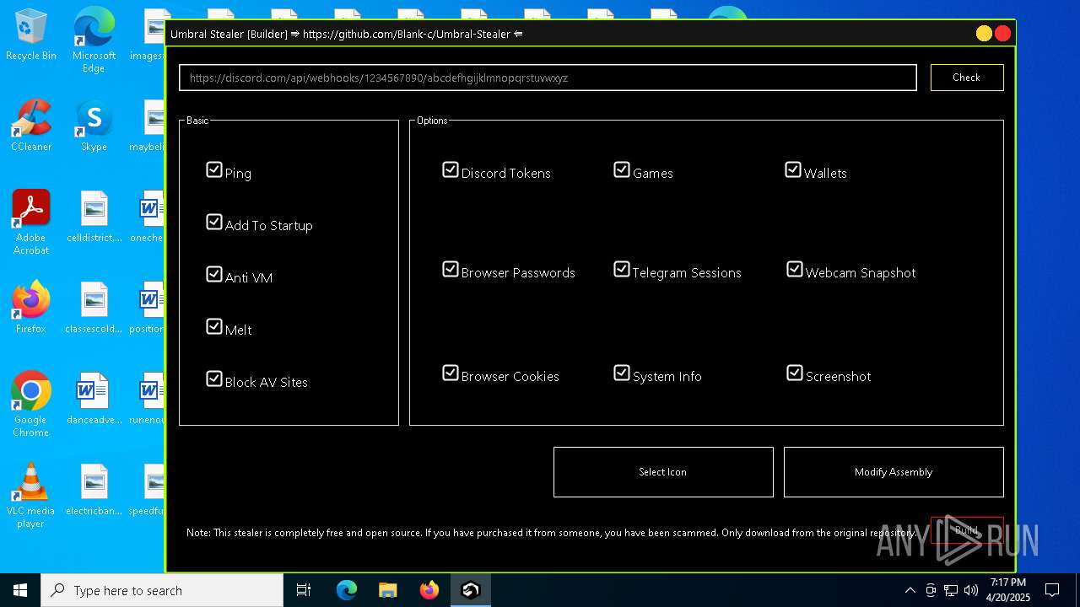Click the network tray icon

point(951,590)
